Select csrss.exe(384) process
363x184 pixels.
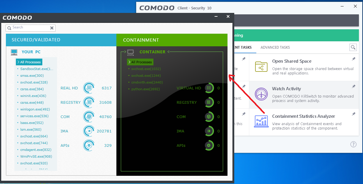click(x=32, y=89)
